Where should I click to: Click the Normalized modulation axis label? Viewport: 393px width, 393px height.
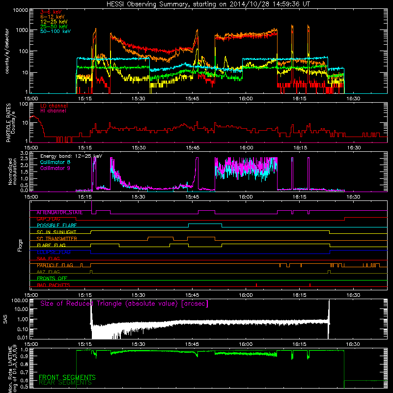pyautogui.click(x=12, y=171)
